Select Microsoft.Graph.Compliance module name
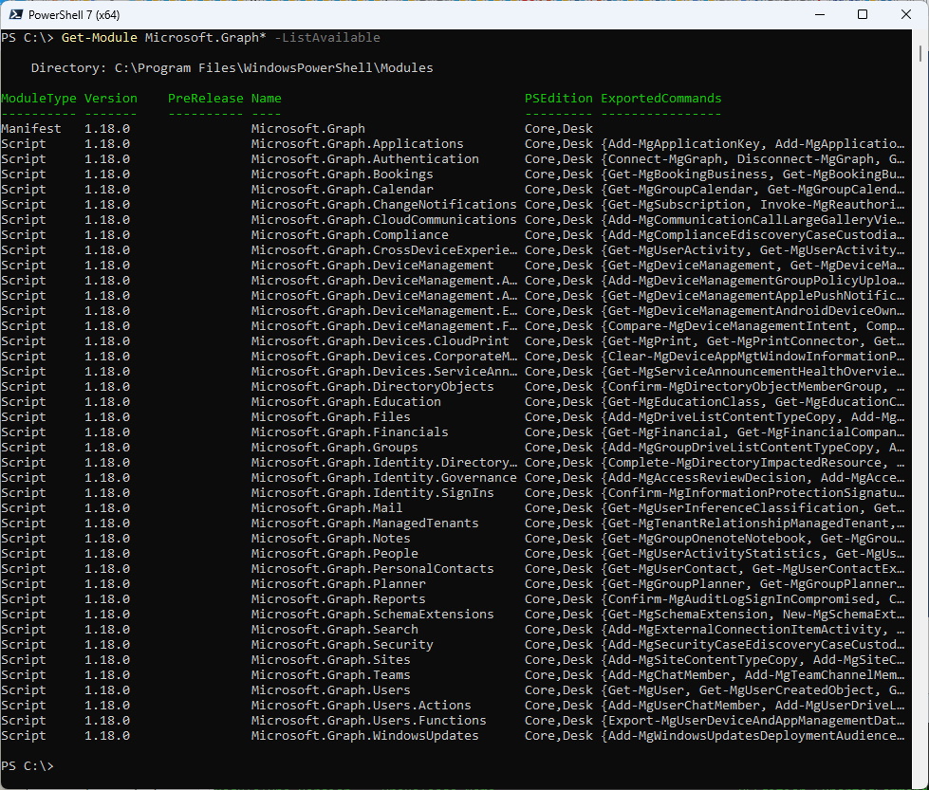The height and width of the screenshot is (790, 929). coord(349,235)
